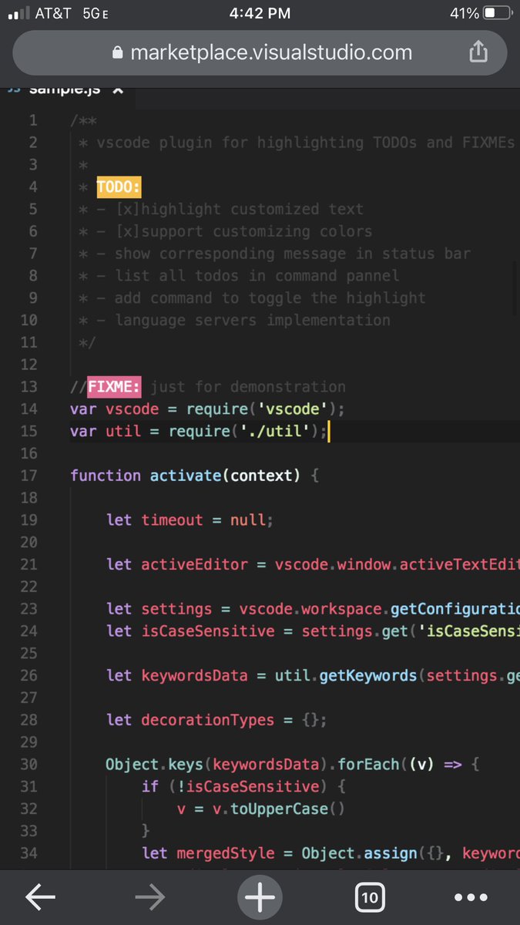Image resolution: width=520 pixels, height=925 pixels.
Task: Click '[x]support customizing colors' comment
Action: click(x=243, y=231)
